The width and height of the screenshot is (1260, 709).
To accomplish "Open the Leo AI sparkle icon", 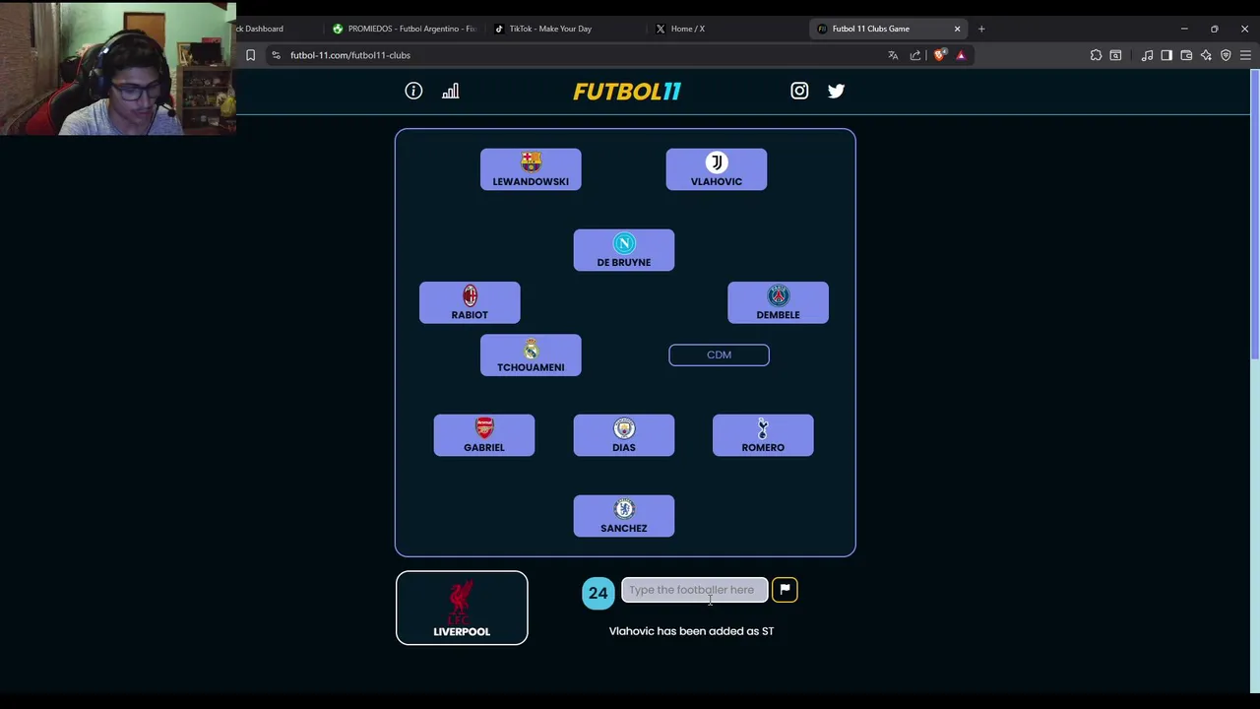I will tap(1206, 55).
